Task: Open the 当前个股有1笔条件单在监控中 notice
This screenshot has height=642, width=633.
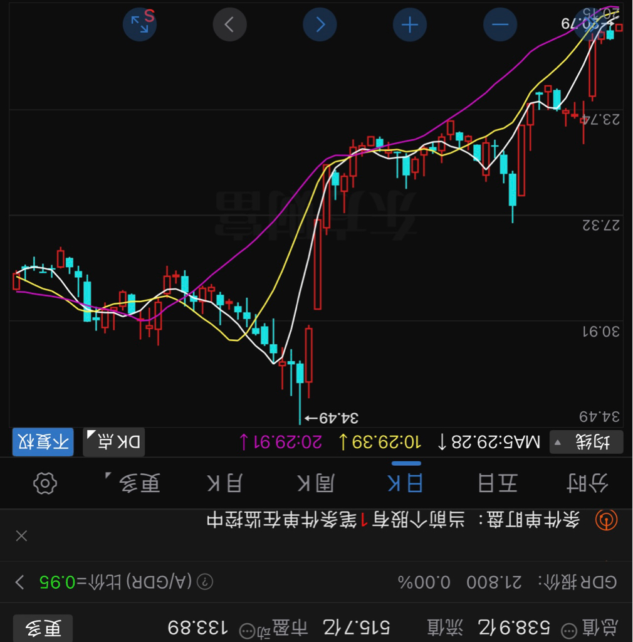Action: click(336, 520)
